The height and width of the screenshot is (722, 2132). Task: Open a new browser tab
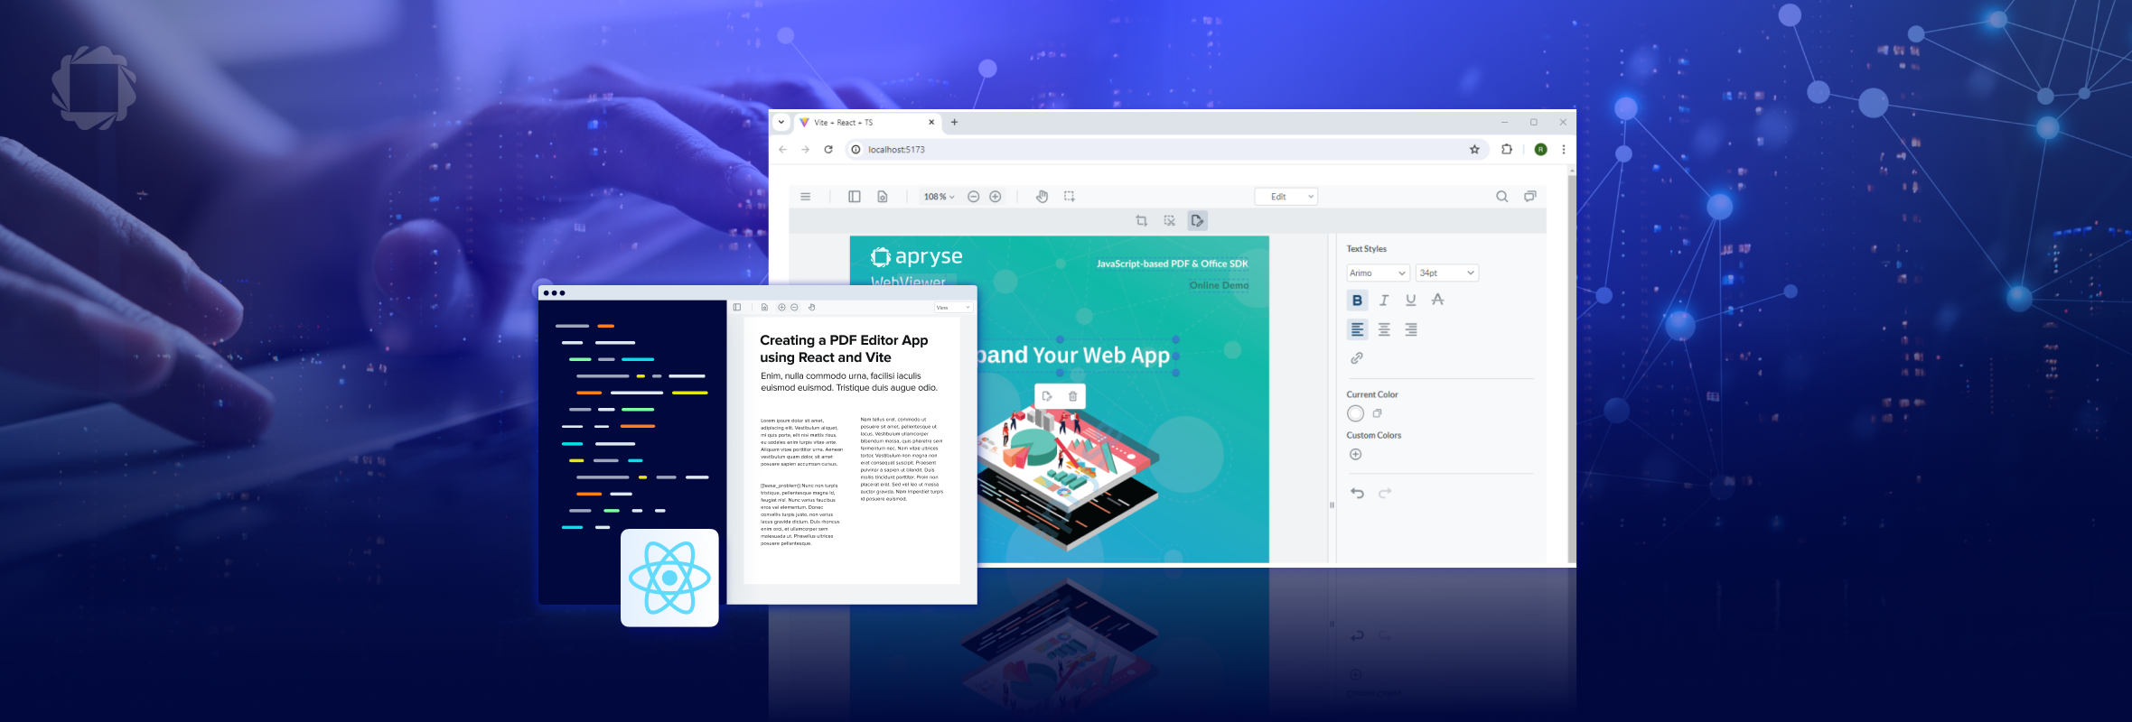954,123
